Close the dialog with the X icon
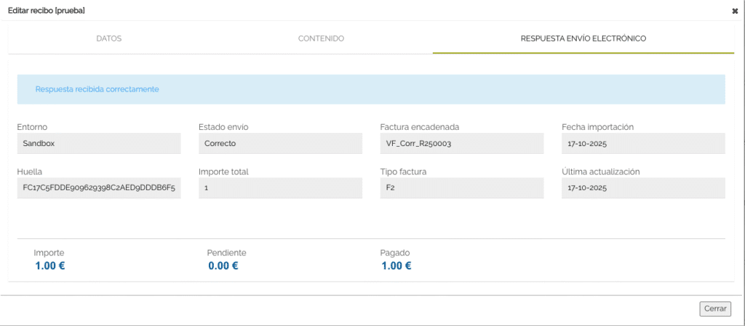Image resolution: width=745 pixels, height=326 pixels. click(x=734, y=11)
